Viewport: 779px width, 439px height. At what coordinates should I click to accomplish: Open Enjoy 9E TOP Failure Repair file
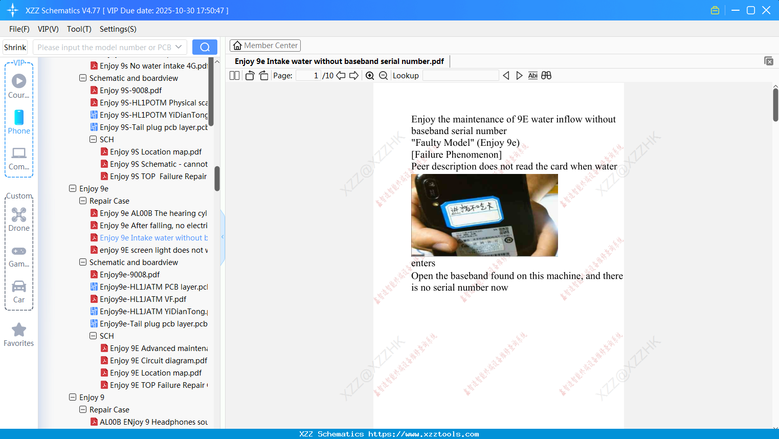[x=154, y=385]
